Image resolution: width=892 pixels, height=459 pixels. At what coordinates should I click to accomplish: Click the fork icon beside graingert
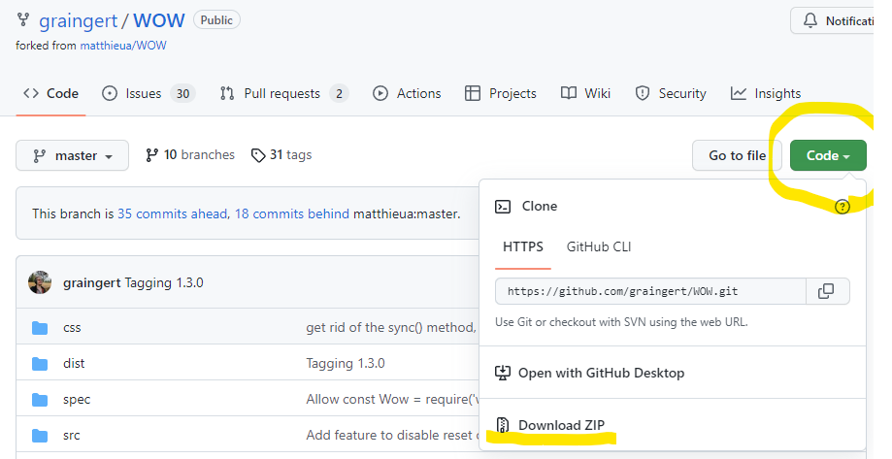(22, 20)
